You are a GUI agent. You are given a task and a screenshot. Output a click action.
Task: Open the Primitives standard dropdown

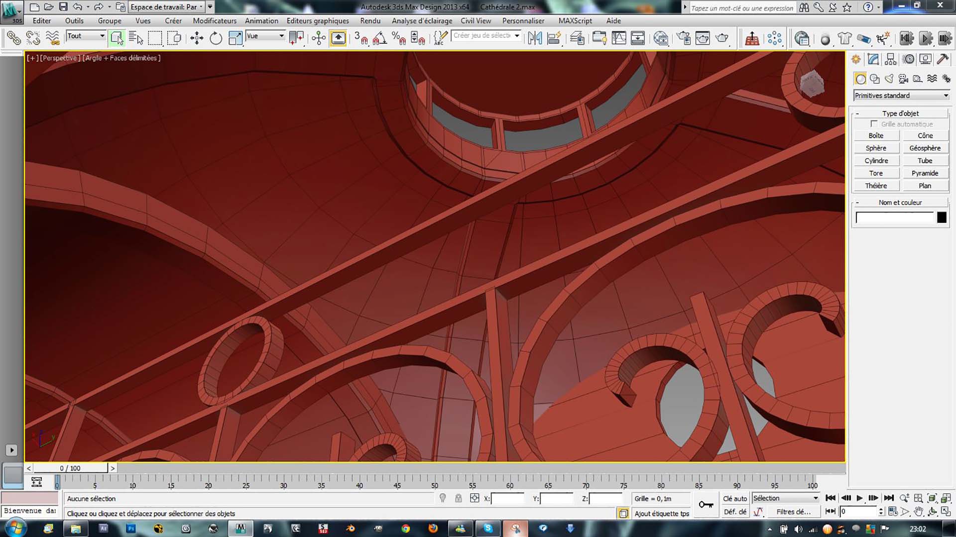[901, 96]
